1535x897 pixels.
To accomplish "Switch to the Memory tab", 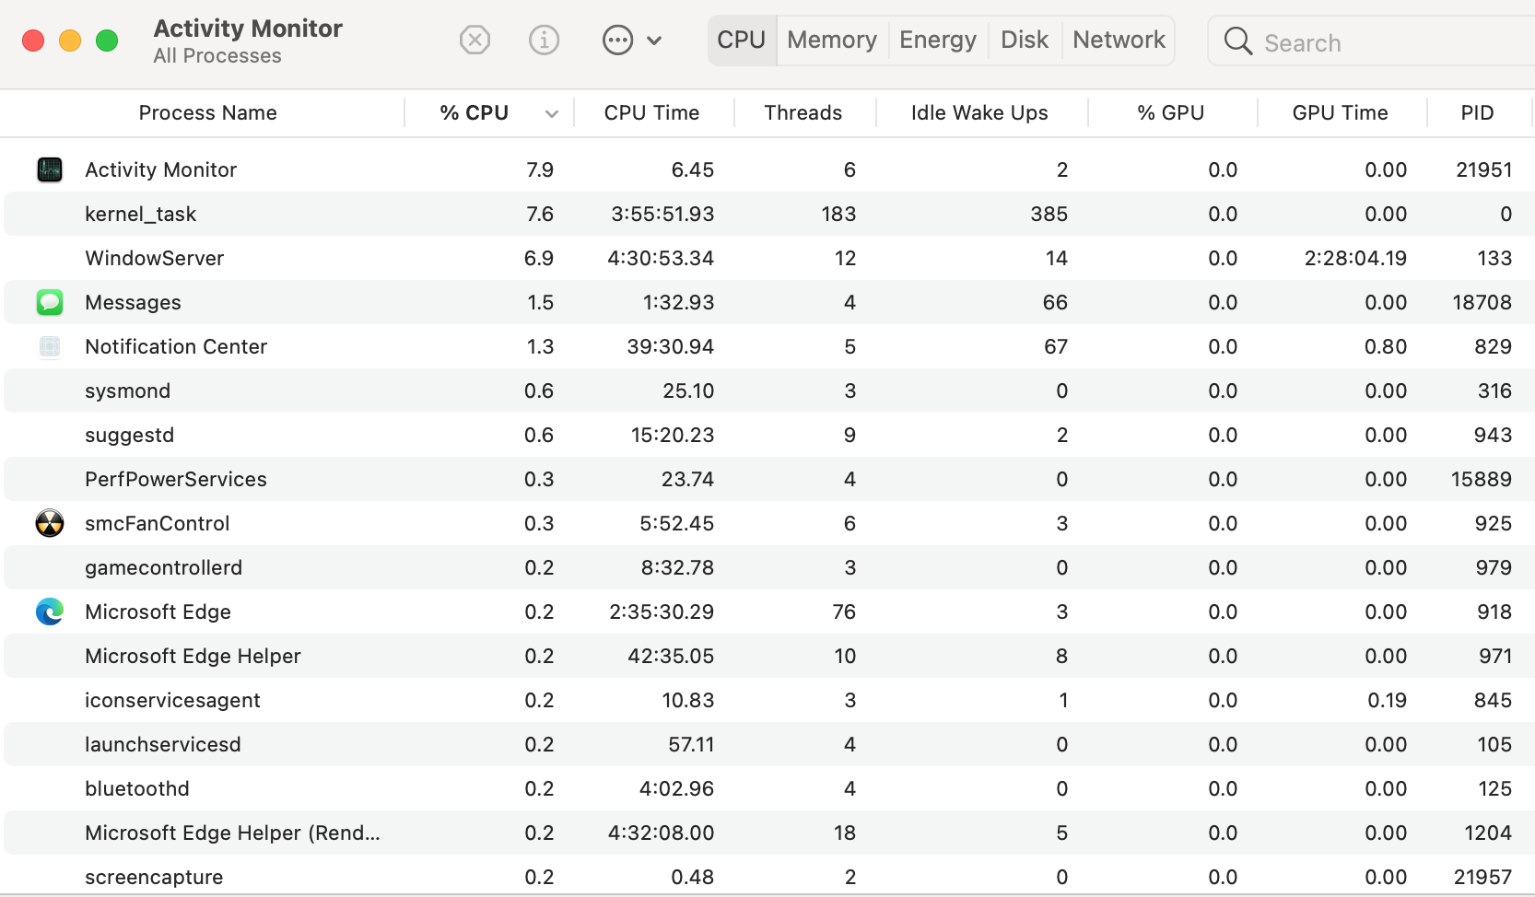I will pos(832,41).
